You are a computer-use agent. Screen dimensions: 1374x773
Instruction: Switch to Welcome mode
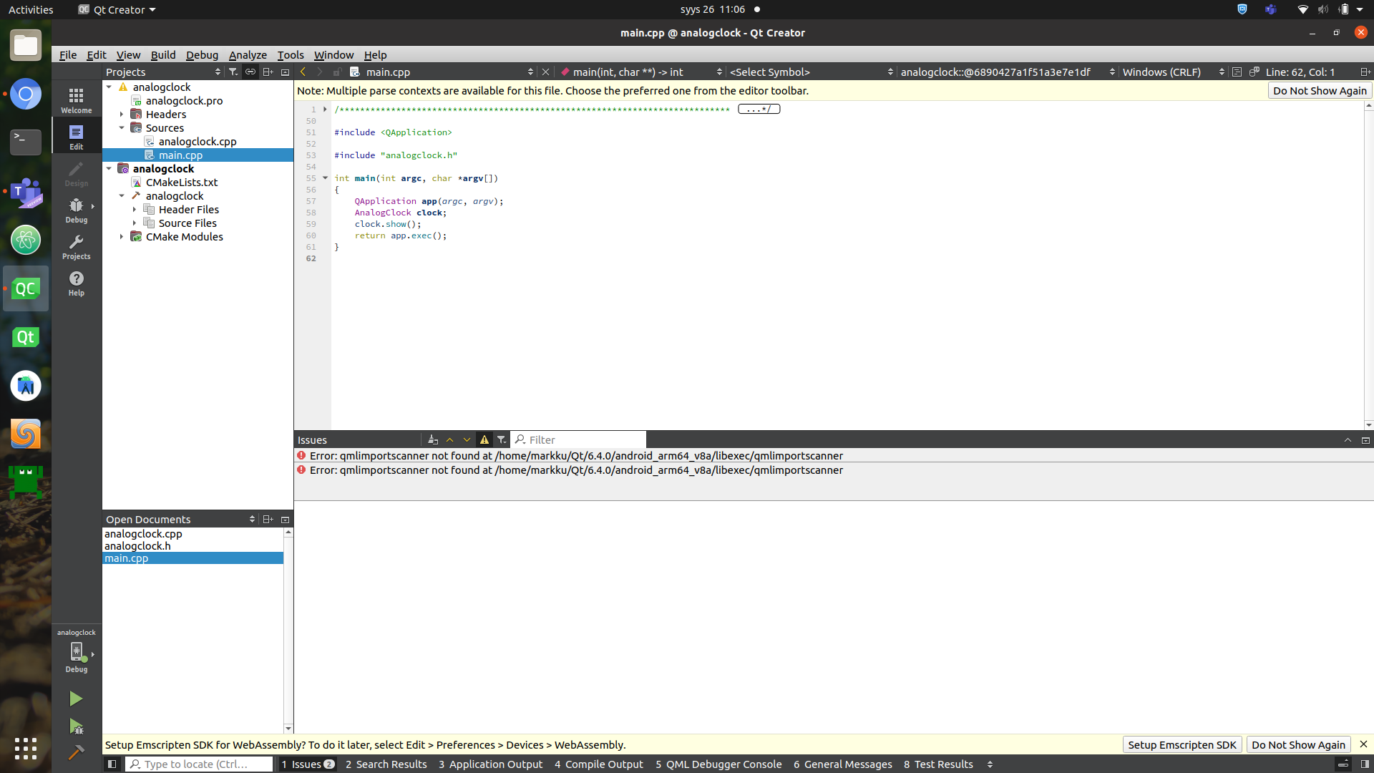[x=76, y=100]
